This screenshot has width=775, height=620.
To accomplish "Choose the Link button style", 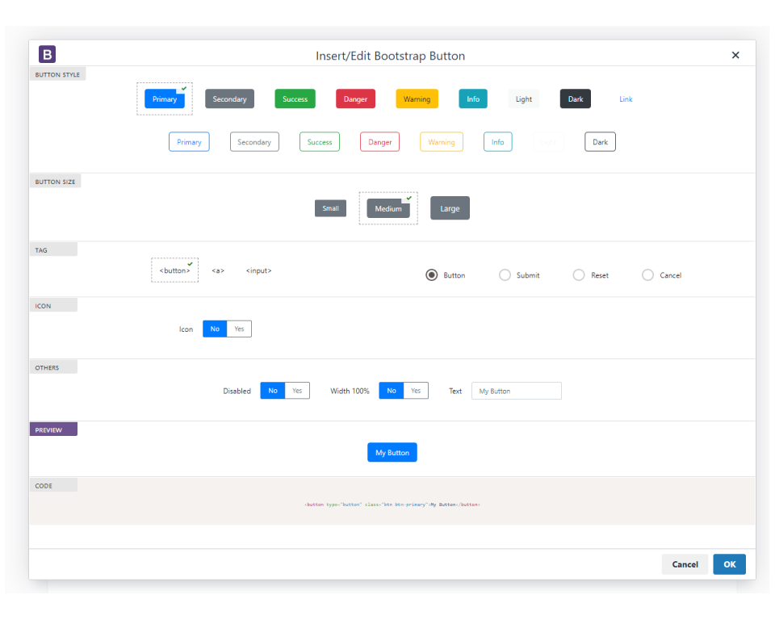I will [x=626, y=98].
